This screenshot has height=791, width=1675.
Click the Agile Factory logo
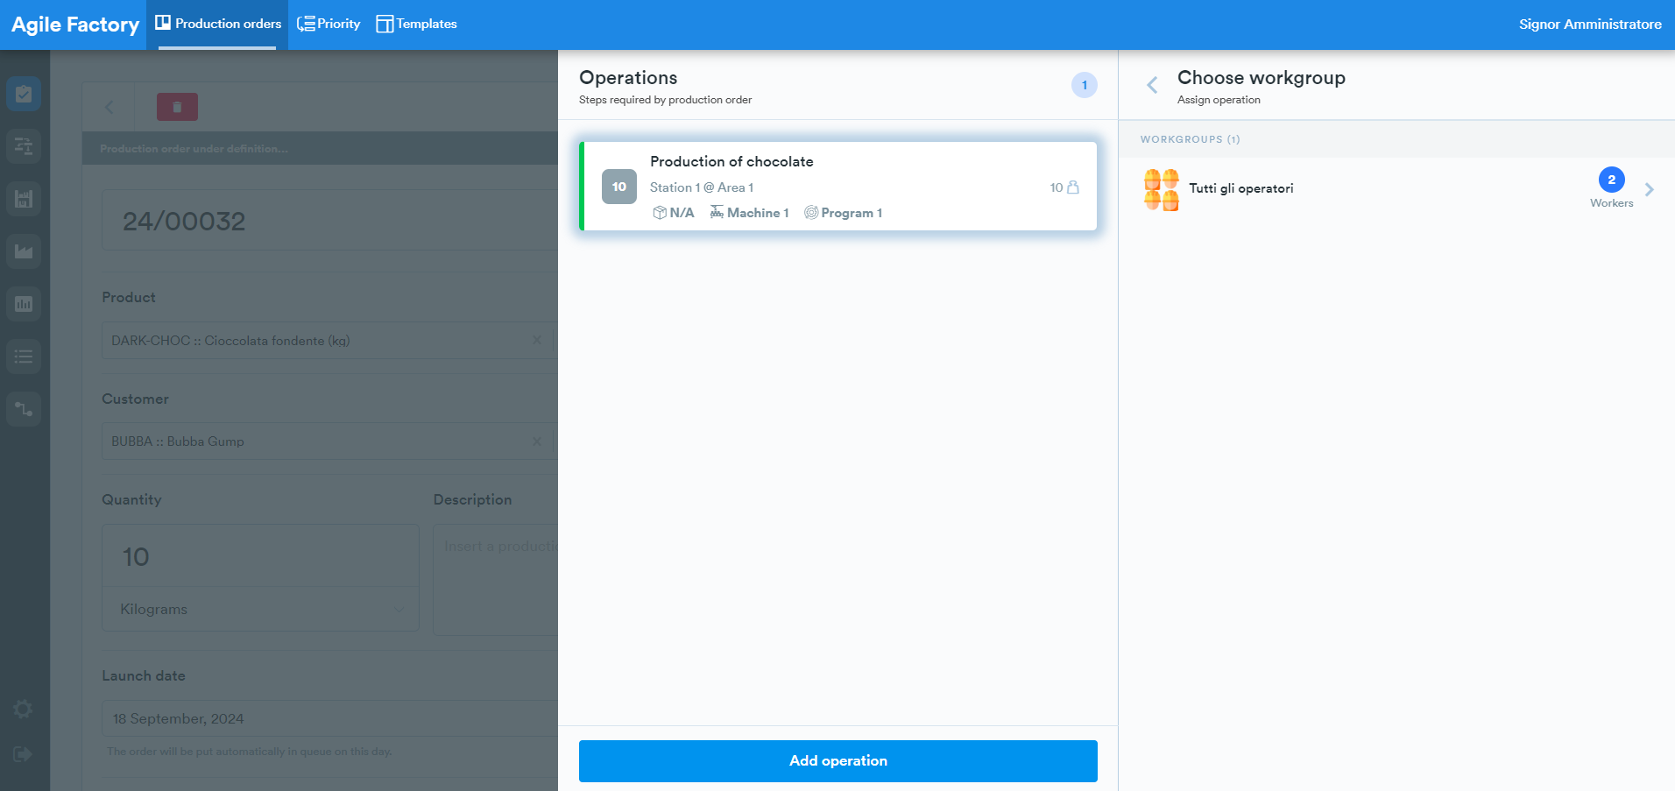75,25
